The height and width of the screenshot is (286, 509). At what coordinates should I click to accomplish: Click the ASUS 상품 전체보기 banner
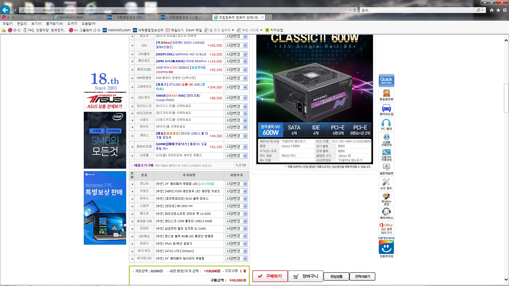(105, 101)
